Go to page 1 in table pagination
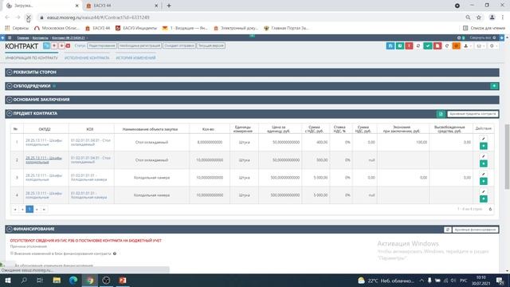The image size is (510, 287). pos(29,209)
